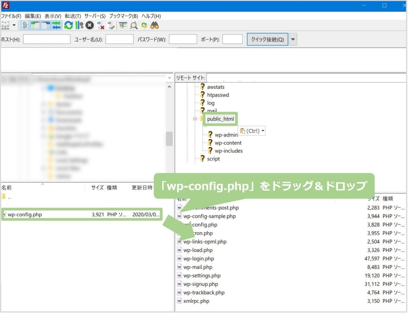Open the Site Manager dropdown arrow
The height and width of the screenshot is (313, 408).
tap(14, 25)
